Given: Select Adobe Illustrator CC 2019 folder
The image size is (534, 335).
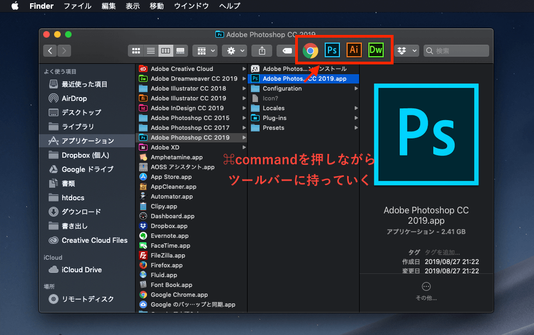Looking at the screenshot, I should pos(192,98).
